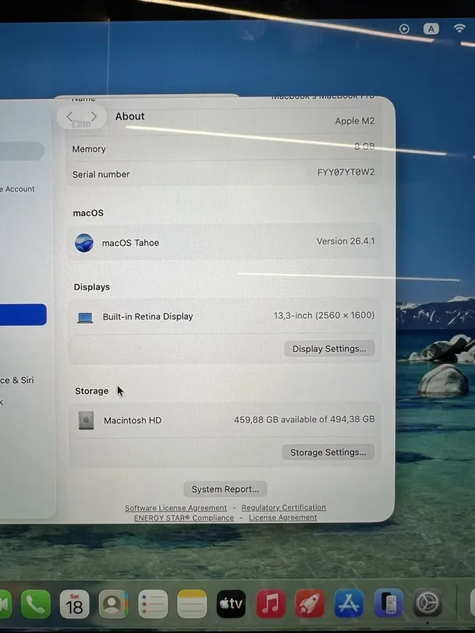Image resolution: width=475 pixels, height=633 pixels.
Task: Click the Wi-Fi status icon in menu bar
Action: [459, 28]
